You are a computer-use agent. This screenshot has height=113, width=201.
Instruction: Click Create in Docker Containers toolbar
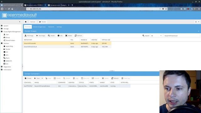[x=28, y=78]
